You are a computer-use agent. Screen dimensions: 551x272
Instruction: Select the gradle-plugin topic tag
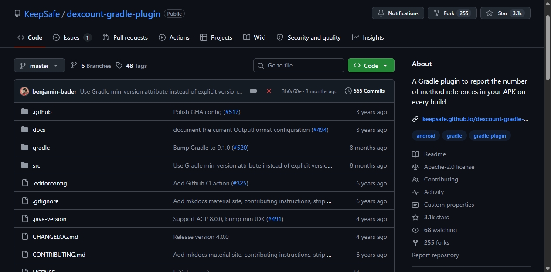point(490,136)
